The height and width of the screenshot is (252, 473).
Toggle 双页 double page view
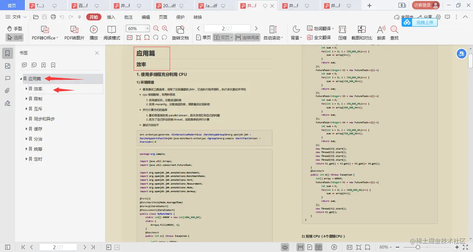point(223,38)
